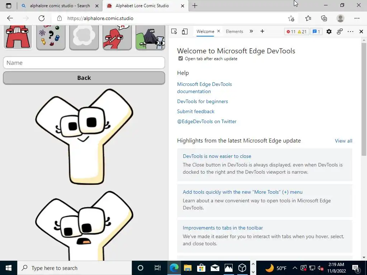367x275 pixels.
Task: Open Mail app from taskbar
Action: 215,268
